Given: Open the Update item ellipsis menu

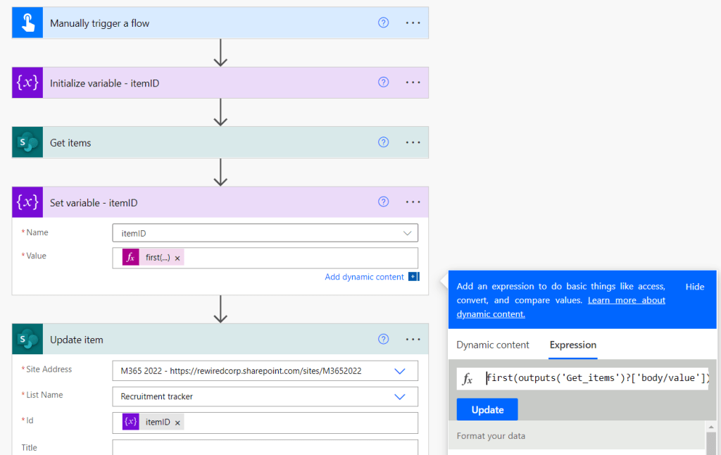Looking at the screenshot, I should click(x=413, y=339).
